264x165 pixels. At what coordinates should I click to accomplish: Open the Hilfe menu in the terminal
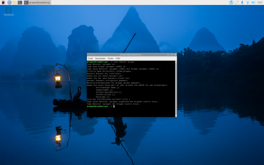[x=118, y=58]
